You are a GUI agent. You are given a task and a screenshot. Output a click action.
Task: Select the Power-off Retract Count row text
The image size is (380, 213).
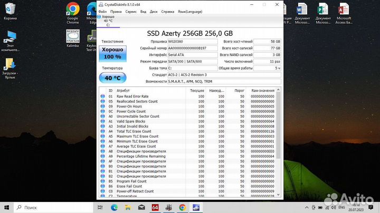135,191
